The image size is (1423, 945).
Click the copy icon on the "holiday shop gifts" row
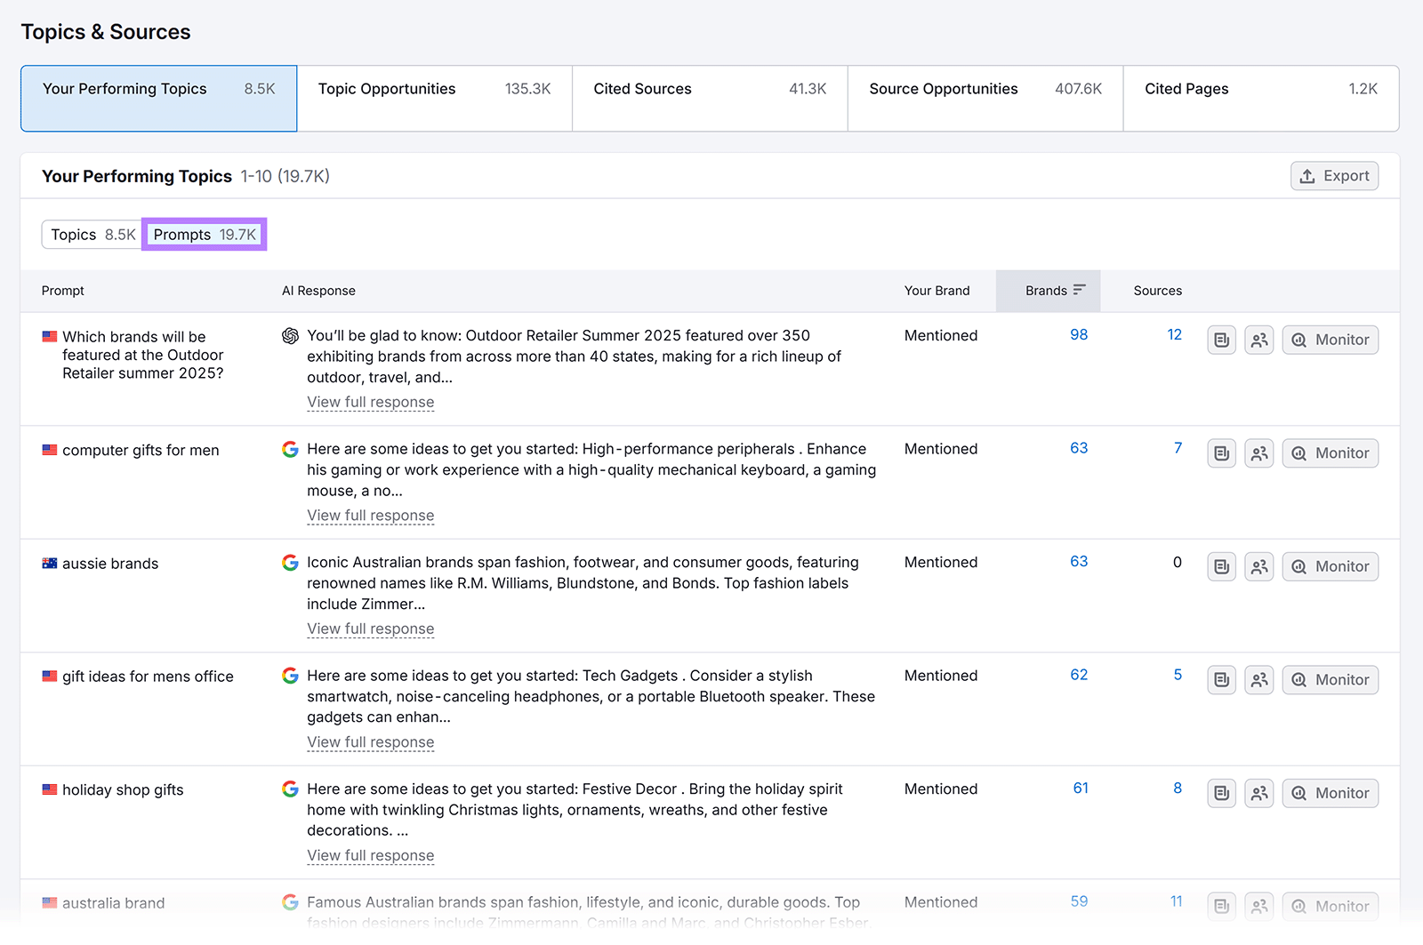point(1220,793)
